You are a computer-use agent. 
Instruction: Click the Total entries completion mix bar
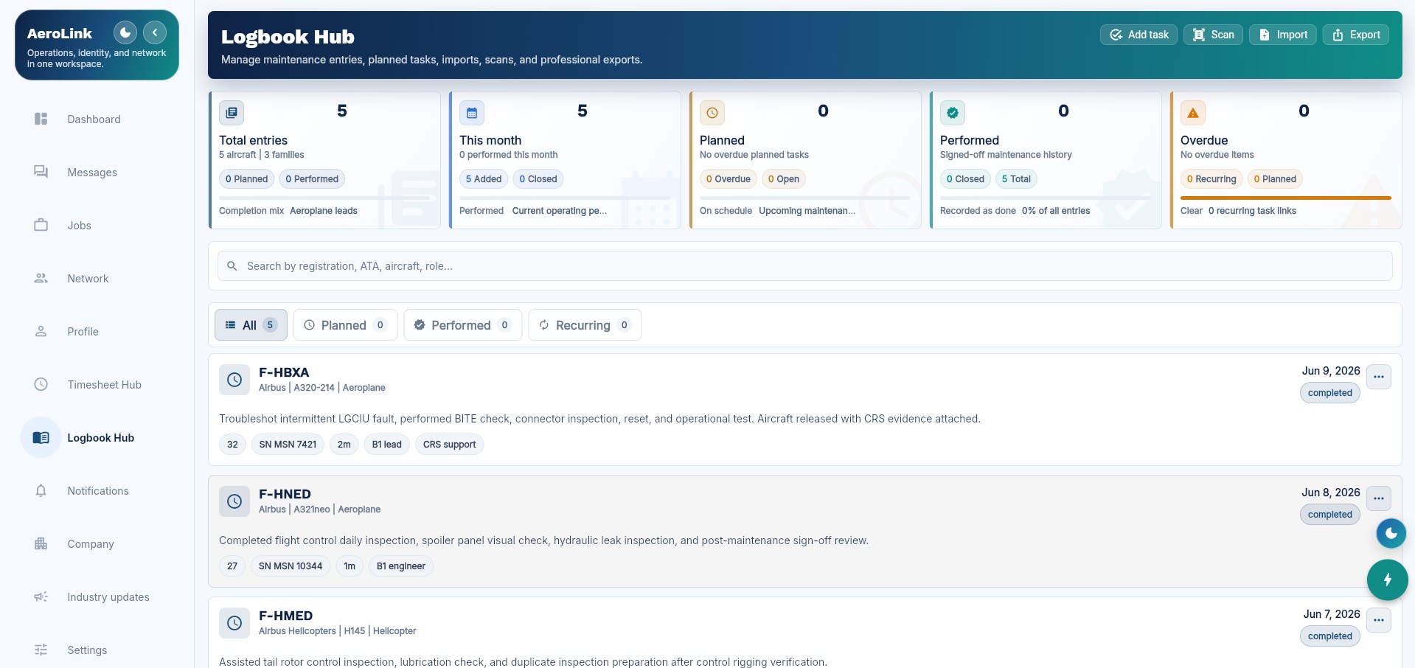pos(324,198)
